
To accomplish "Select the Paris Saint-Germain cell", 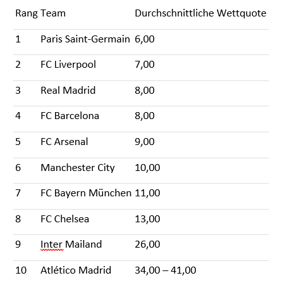I will coord(85,39).
